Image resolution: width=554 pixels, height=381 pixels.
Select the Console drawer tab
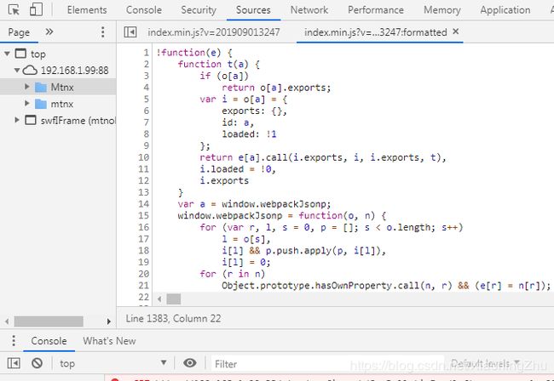pyautogui.click(x=49, y=341)
